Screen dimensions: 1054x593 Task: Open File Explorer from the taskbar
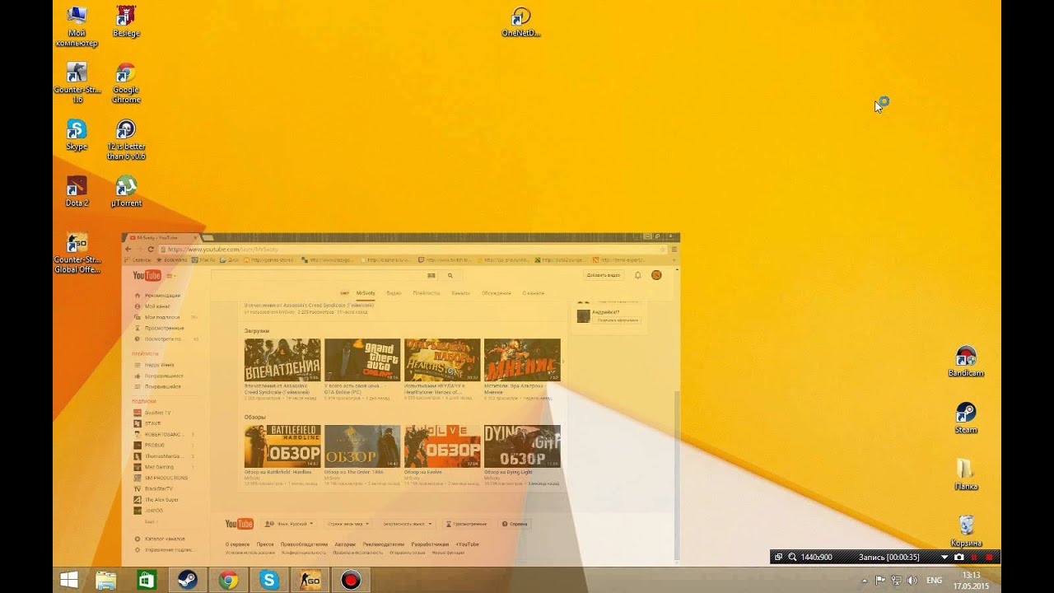click(106, 580)
